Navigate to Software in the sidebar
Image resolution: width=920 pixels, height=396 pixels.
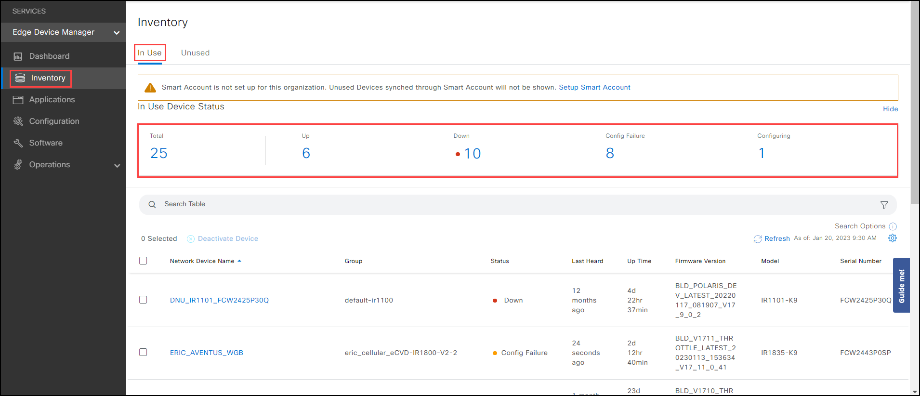tap(46, 143)
